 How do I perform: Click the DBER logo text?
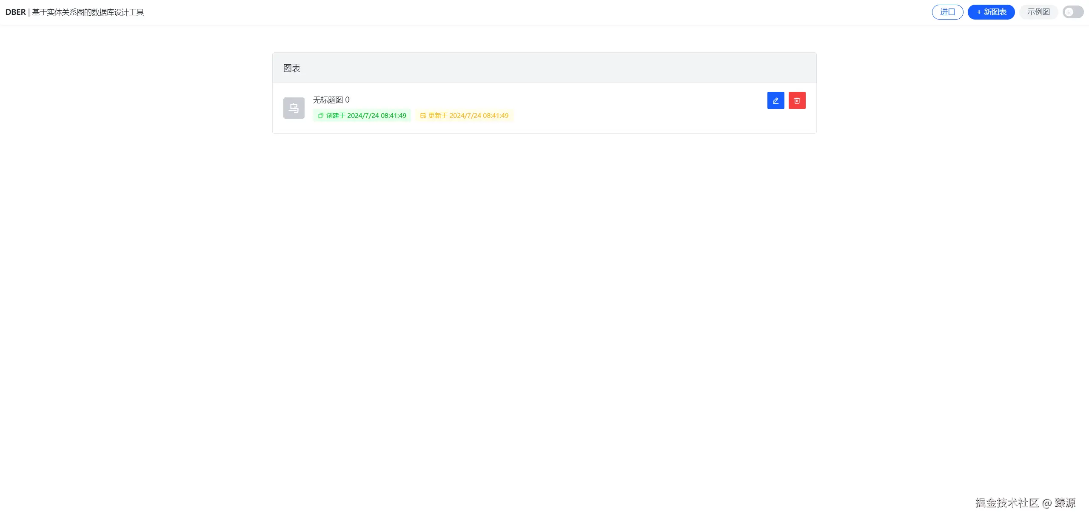[x=16, y=12]
